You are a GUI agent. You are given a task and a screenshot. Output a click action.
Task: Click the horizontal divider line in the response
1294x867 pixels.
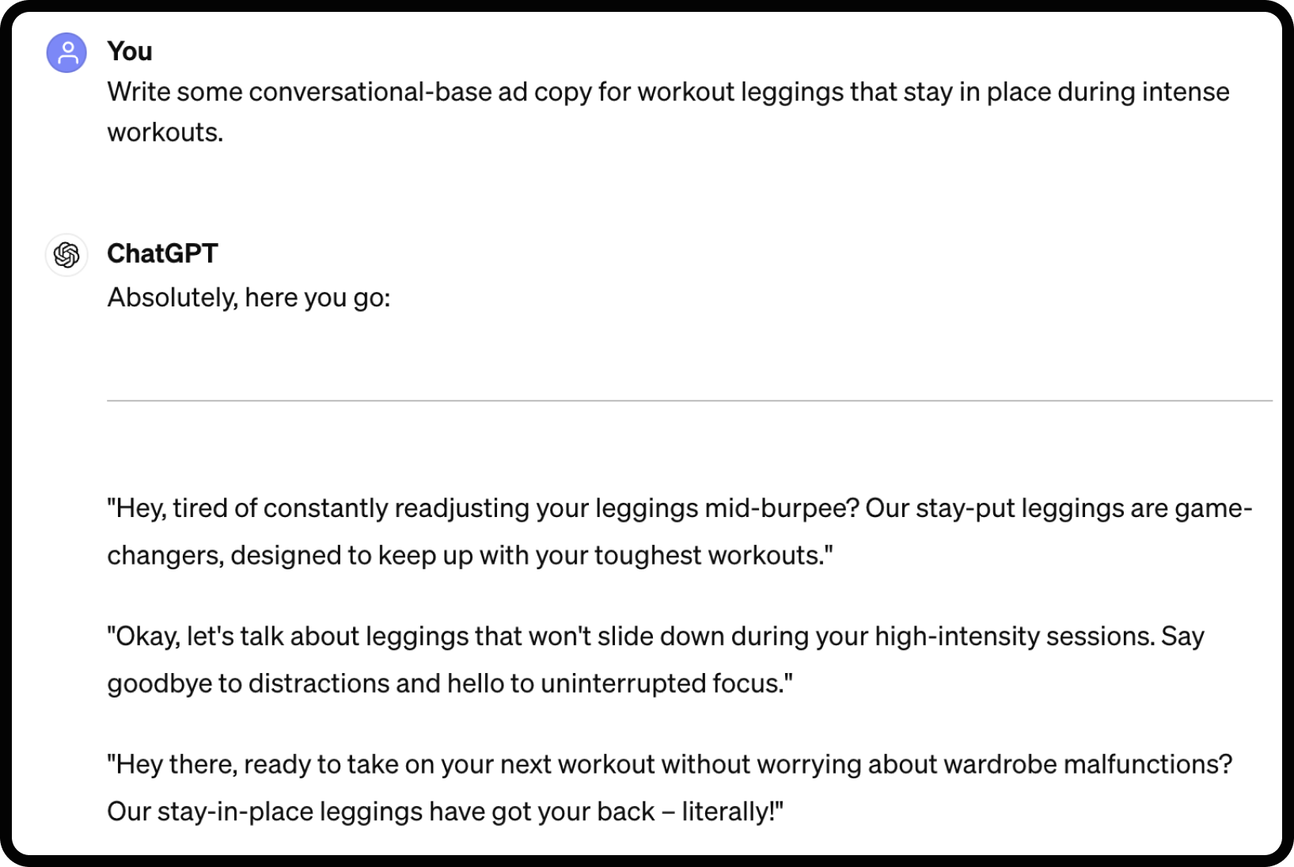click(689, 401)
